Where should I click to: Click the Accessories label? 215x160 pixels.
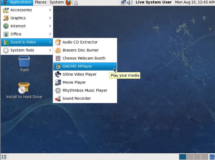[x=21, y=10]
